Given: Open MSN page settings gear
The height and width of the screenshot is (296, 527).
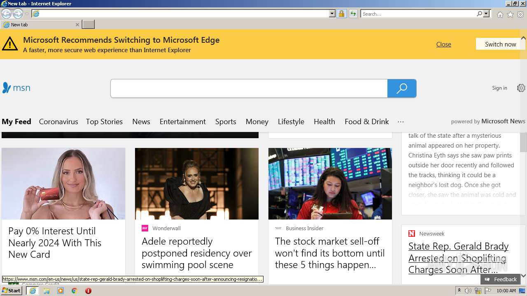Looking at the screenshot, I should click(521, 88).
